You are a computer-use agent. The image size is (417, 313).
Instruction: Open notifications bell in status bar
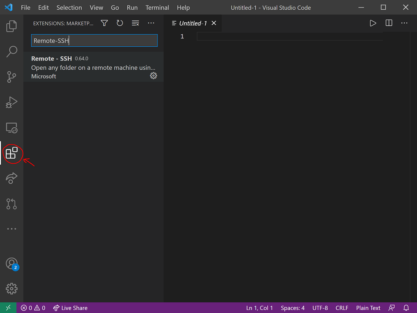(406, 308)
